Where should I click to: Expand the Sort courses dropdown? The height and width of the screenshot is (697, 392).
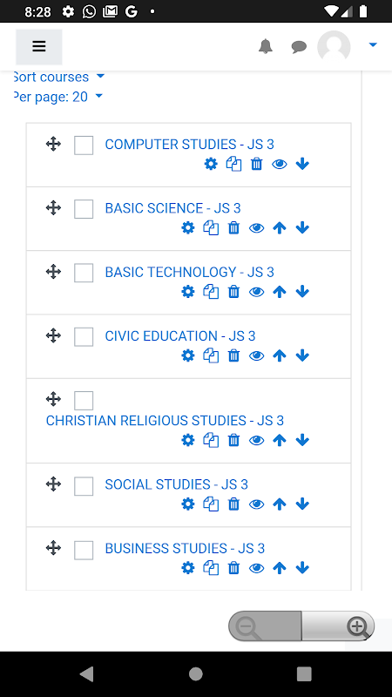[x=58, y=77]
